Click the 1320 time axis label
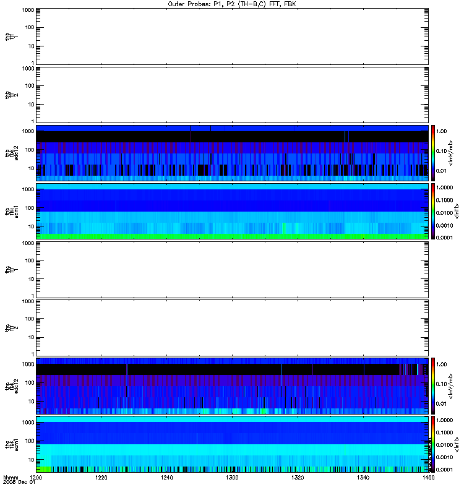464x495 pixels. (298, 478)
